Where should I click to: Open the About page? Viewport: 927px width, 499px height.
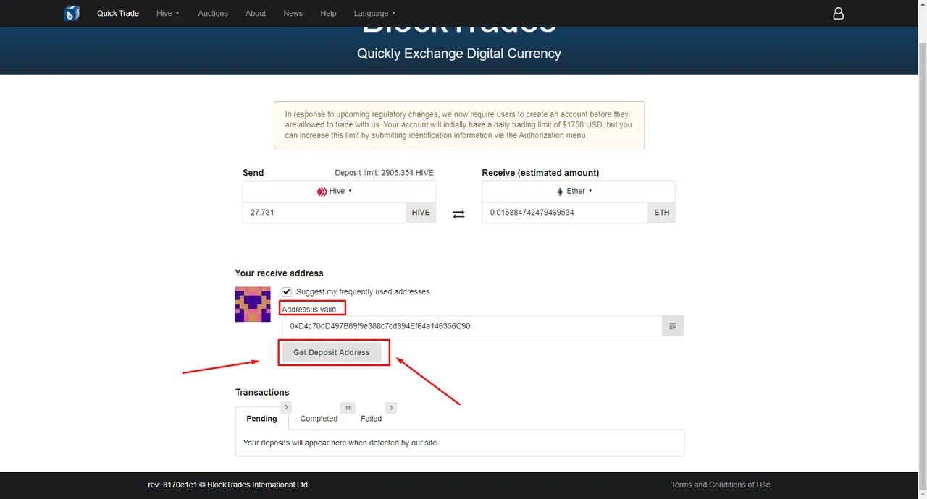click(256, 13)
